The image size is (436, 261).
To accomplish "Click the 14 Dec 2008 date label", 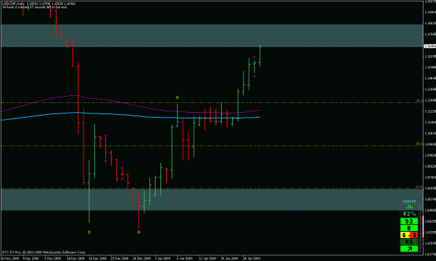I will (x=75, y=258).
